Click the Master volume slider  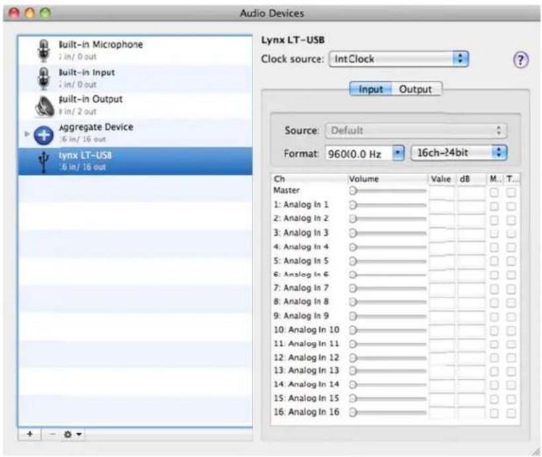388,191
